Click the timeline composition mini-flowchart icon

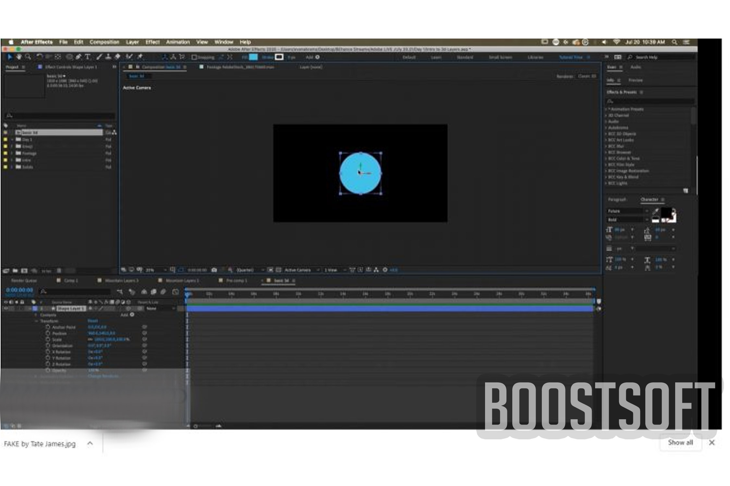120,292
